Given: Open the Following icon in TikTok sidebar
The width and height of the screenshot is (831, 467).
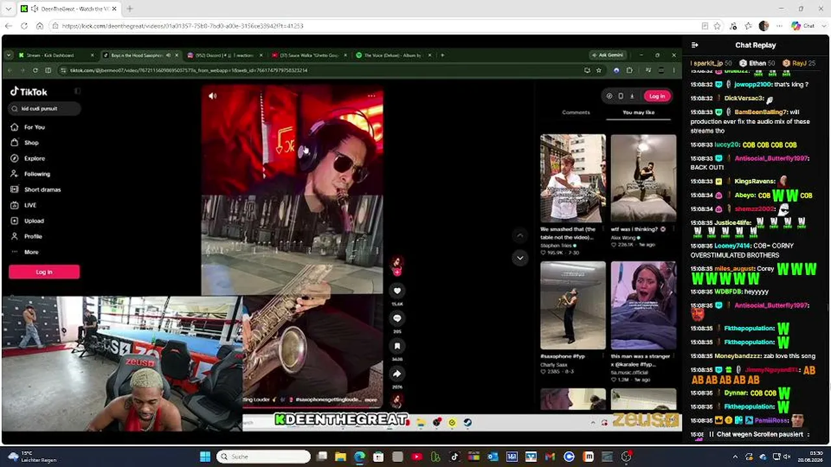Looking at the screenshot, I should (14, 174).
